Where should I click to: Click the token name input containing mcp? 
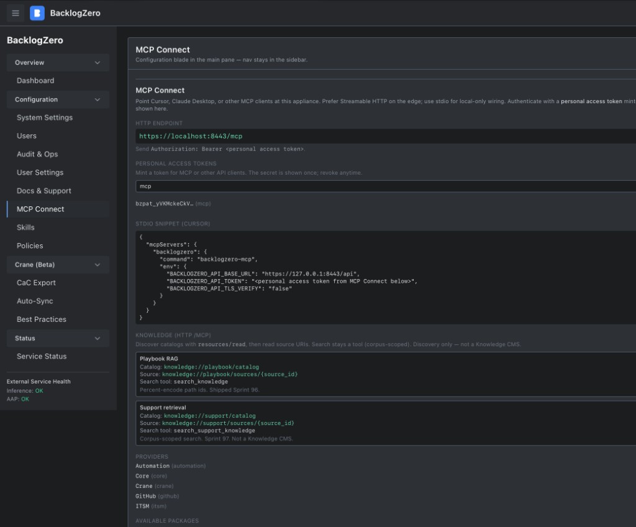[x=385, y=186]
